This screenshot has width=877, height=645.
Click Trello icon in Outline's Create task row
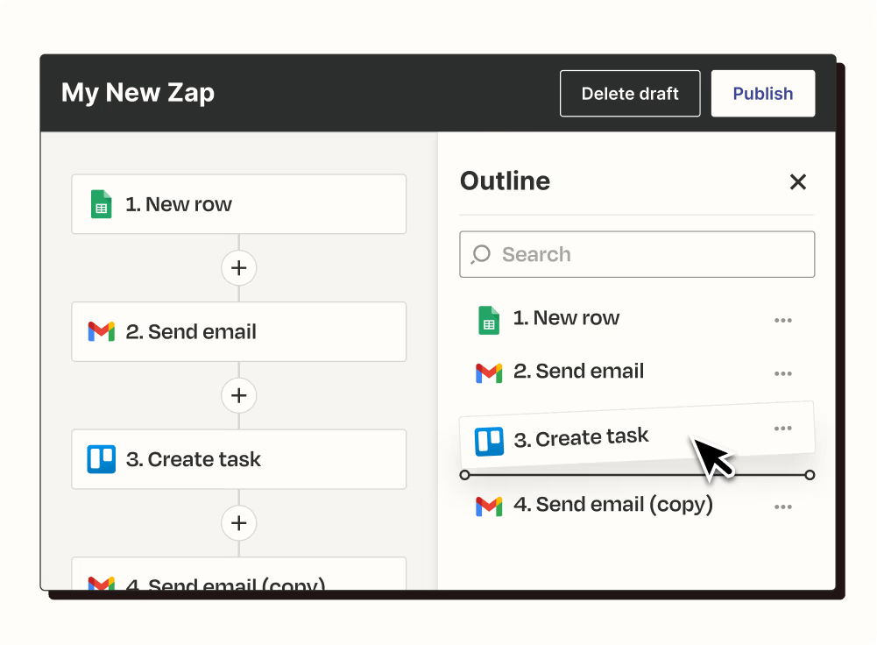click(489, 442)
